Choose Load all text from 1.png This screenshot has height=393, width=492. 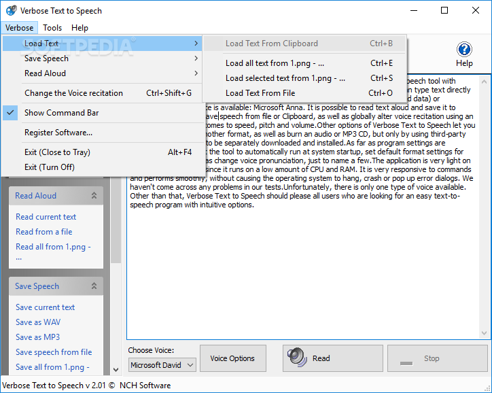[304, 63]
